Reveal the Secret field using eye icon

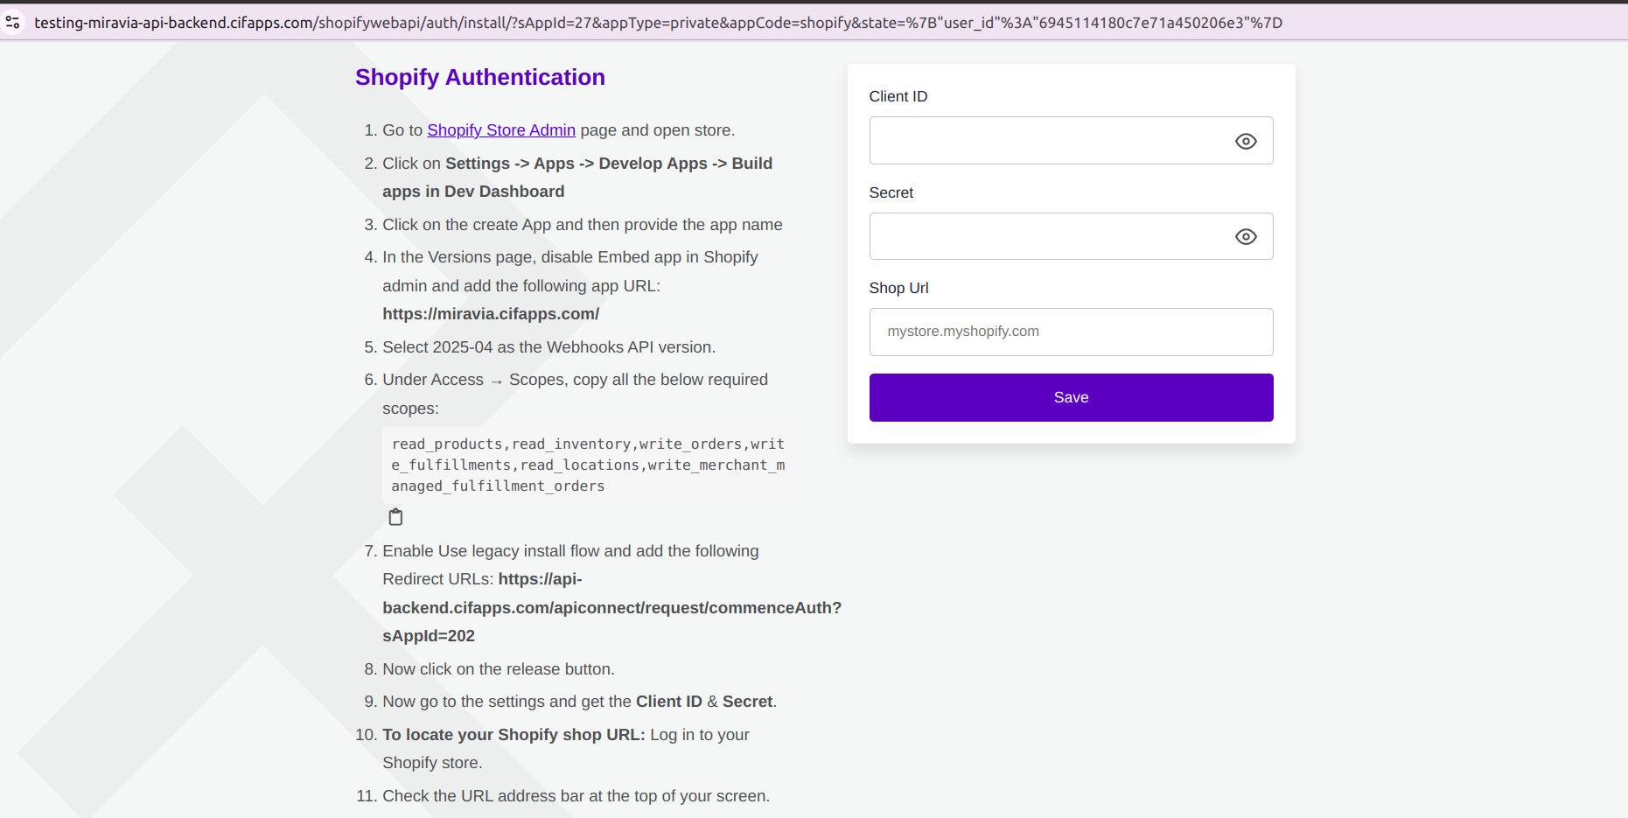tap(1245, 237)
